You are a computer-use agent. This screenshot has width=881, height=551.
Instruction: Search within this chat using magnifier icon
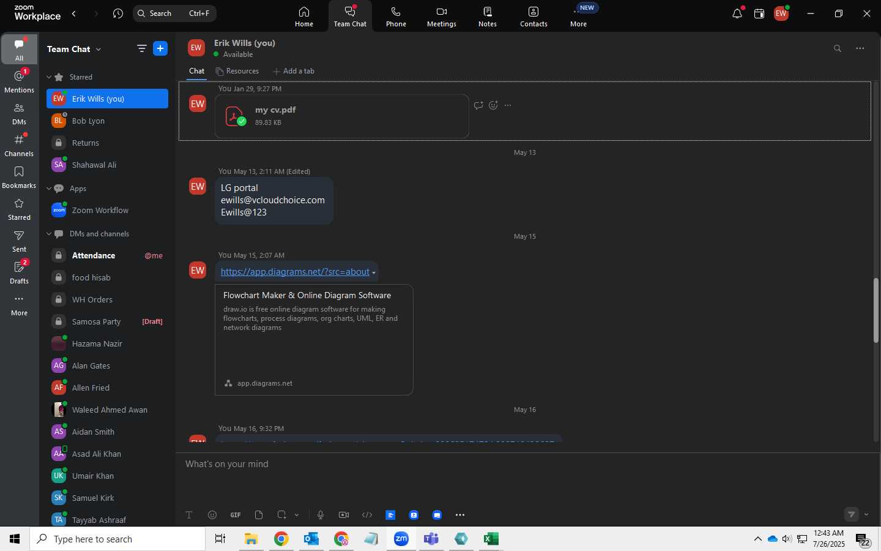[x=838, y=48]
